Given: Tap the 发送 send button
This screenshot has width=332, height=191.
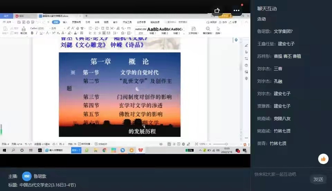Looking at the screenshot, I should coord(318,179).
